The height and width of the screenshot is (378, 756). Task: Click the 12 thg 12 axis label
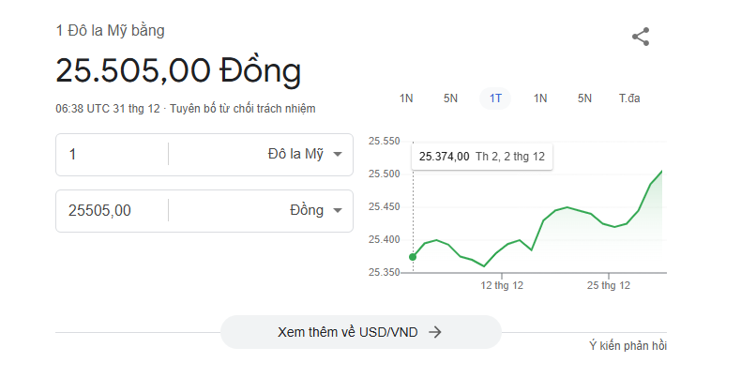click(502, 285)
